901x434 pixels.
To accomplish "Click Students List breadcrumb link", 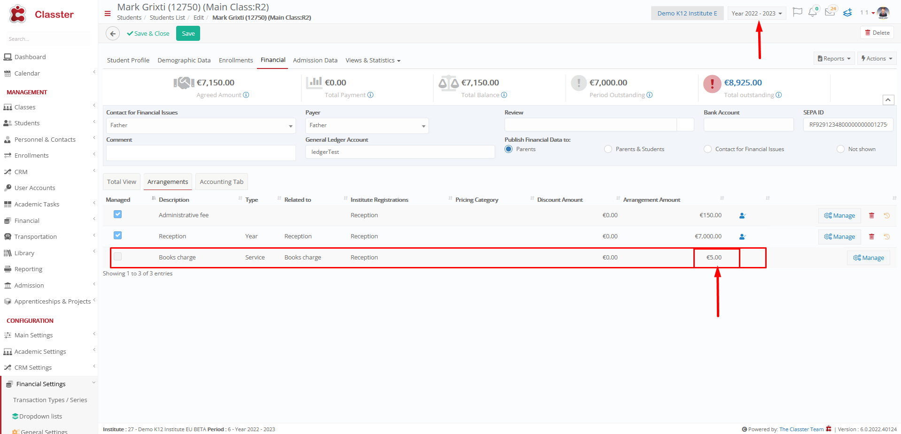I will [167, 18].
